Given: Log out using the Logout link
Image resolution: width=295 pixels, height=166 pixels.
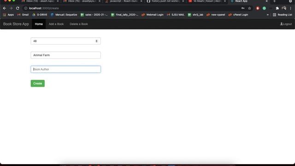Looking at the screenshot, I should pos(286,24).
